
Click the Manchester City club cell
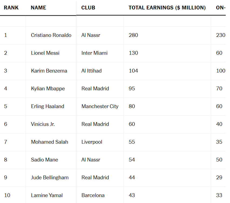tap(100, 106)
